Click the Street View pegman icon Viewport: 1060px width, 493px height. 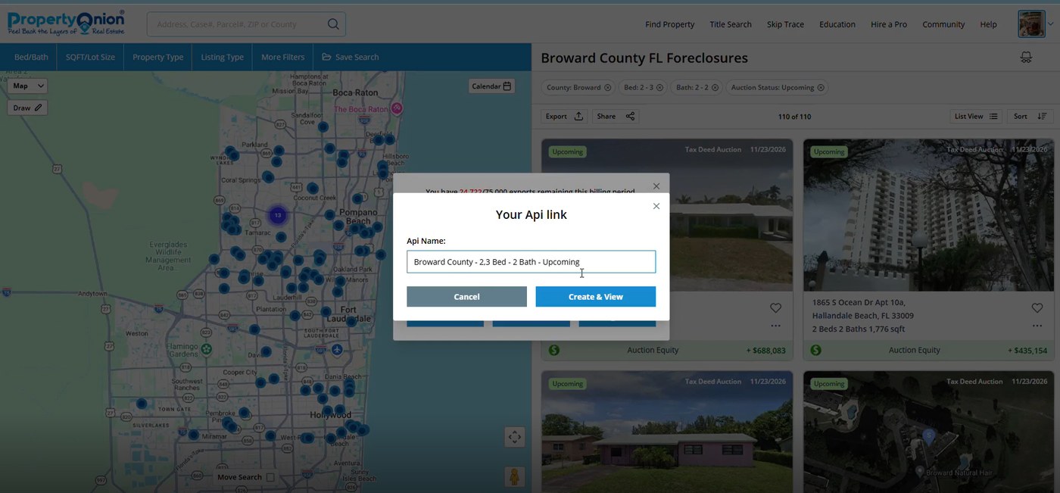[514, 477]
